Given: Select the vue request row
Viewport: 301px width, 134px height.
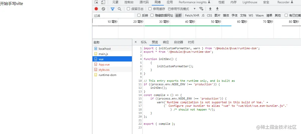Looking at the screenshot, I should (x=112, y=59).
